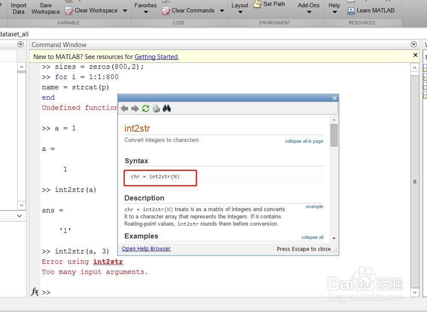Click the binoculars find icon
This screenshot has height=312, width=427.
pyautogui.click(x=167, y=109)
